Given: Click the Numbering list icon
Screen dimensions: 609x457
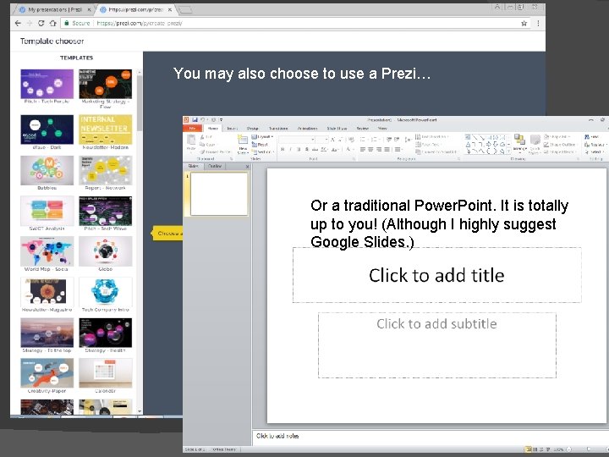Looking at the screenshot, I should pos(376,139).
